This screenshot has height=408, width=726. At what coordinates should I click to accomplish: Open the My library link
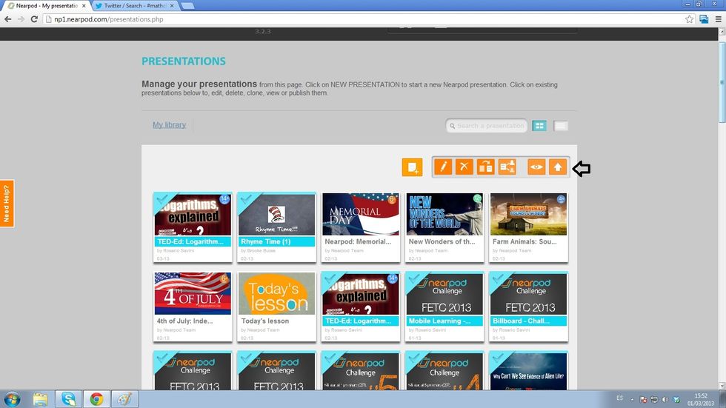coord(170,125)
